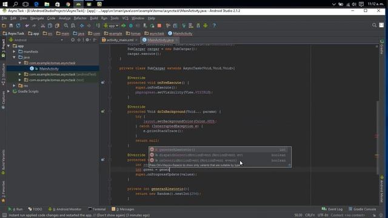388x218 pixels.
Task: Choose generarAleatorio() from autocomplete popup
Action: coord(220,150)
